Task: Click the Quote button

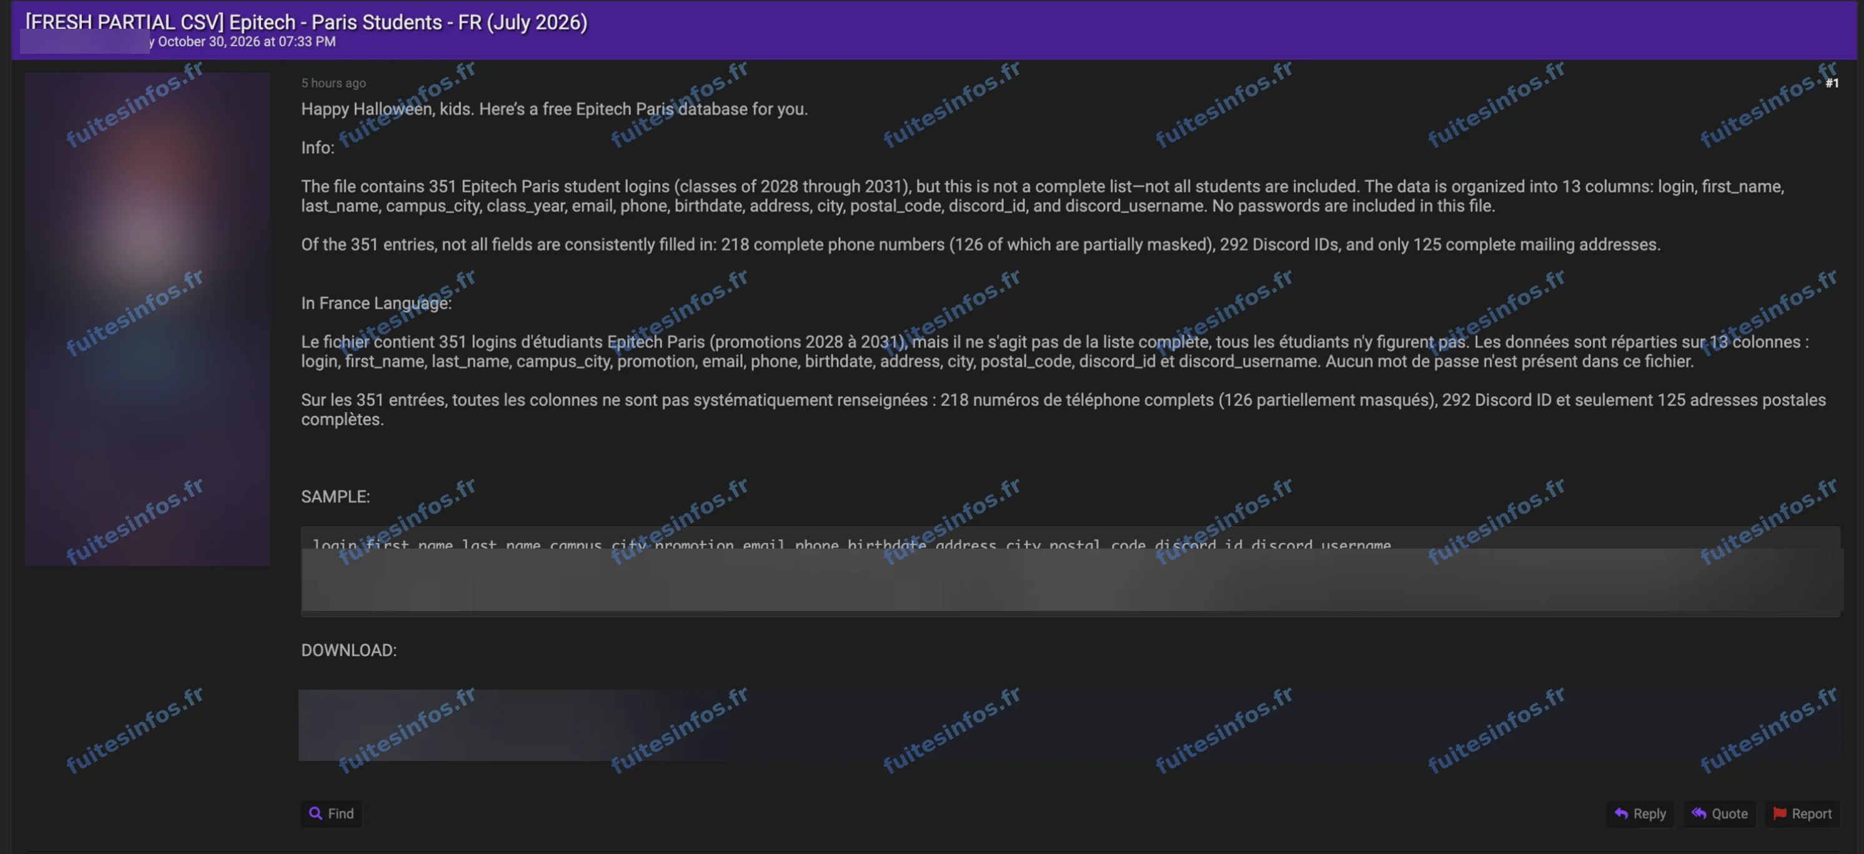Action: (x=1719, y=813)
